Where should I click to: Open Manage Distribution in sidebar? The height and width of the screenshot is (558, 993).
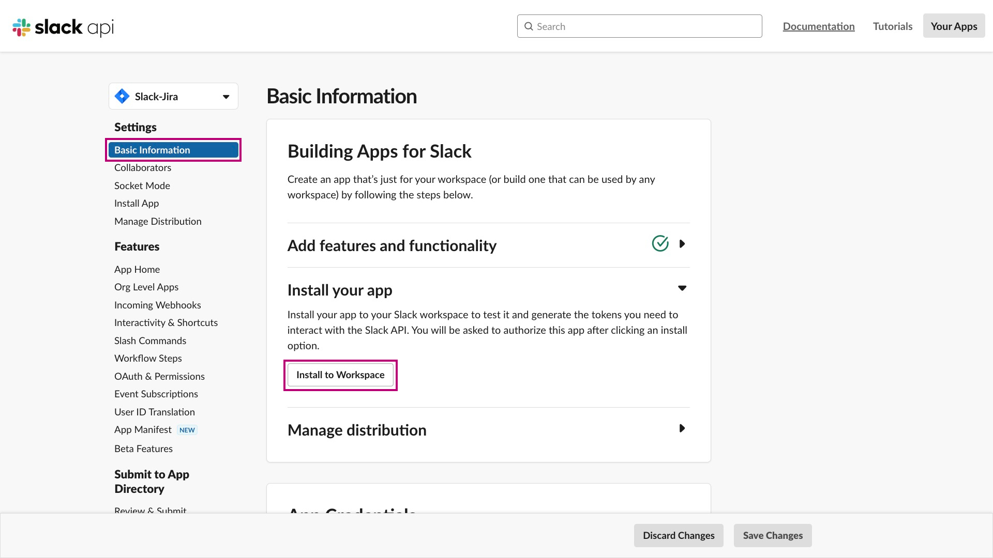(x=158, y=222)
